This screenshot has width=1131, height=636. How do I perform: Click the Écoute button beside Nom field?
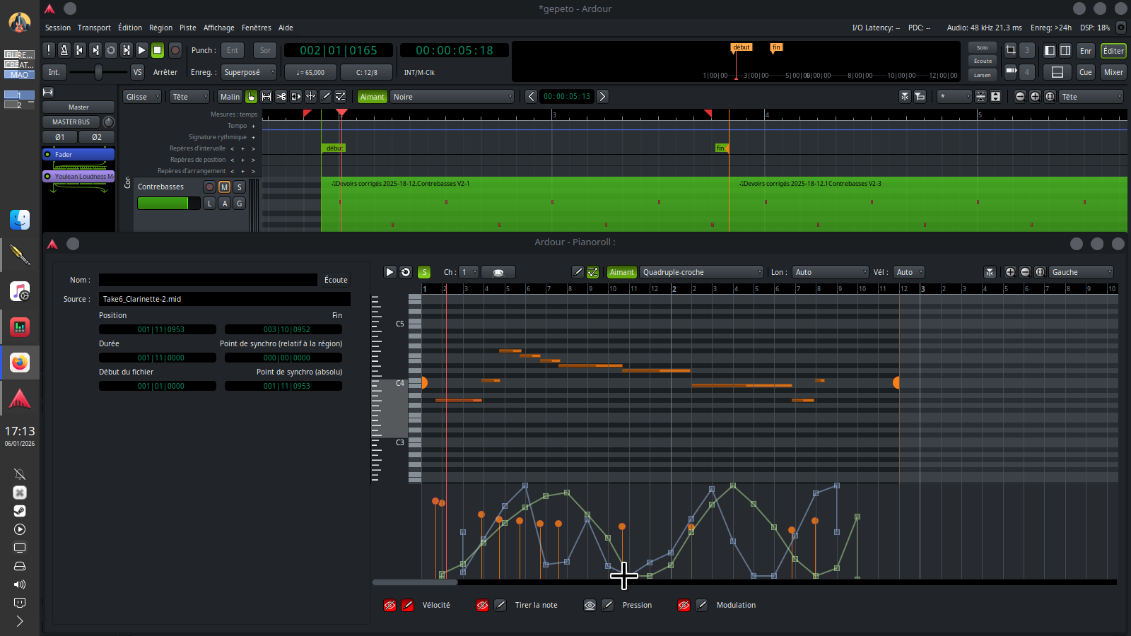(336, 280)
